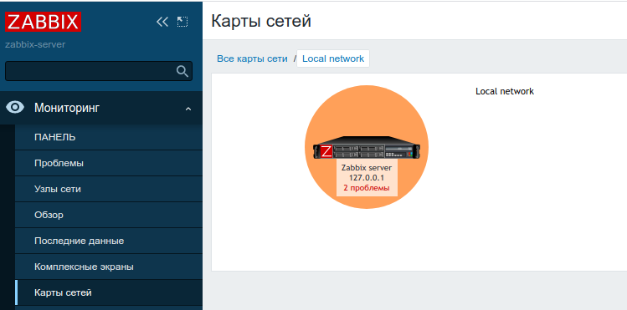Screen dimensions: 627x310
Task: Select the Zabbix server rack icon on map
Action: [367, 147]
